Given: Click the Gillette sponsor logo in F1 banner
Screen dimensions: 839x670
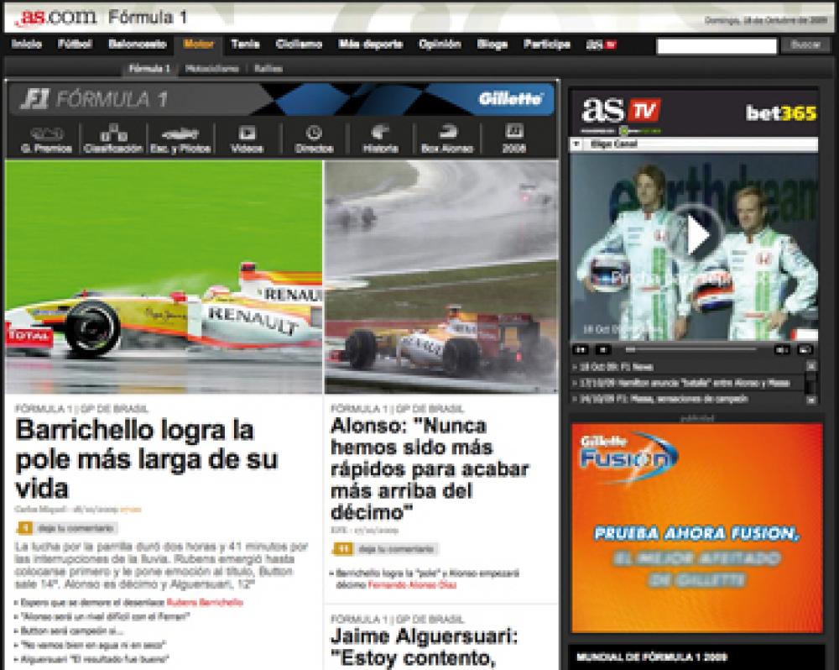Looking at the screenshot, I should pyautogui.click(x=510, y=99).
